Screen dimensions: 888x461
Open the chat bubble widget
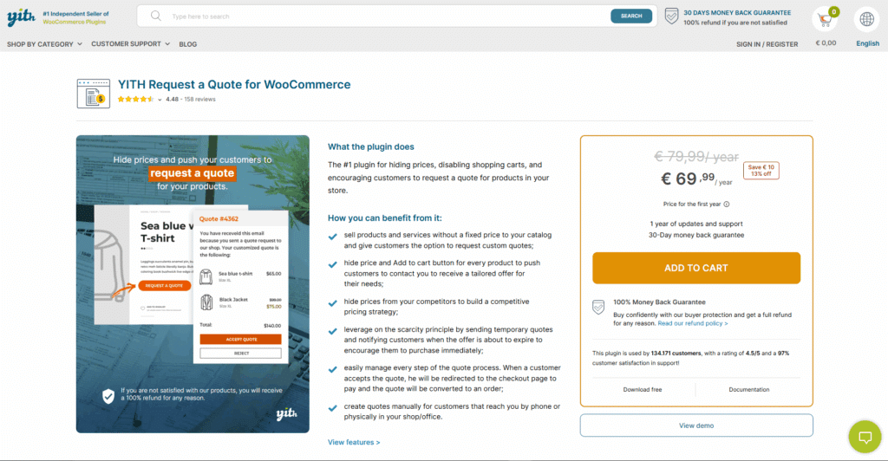click(x=864, y=437)
